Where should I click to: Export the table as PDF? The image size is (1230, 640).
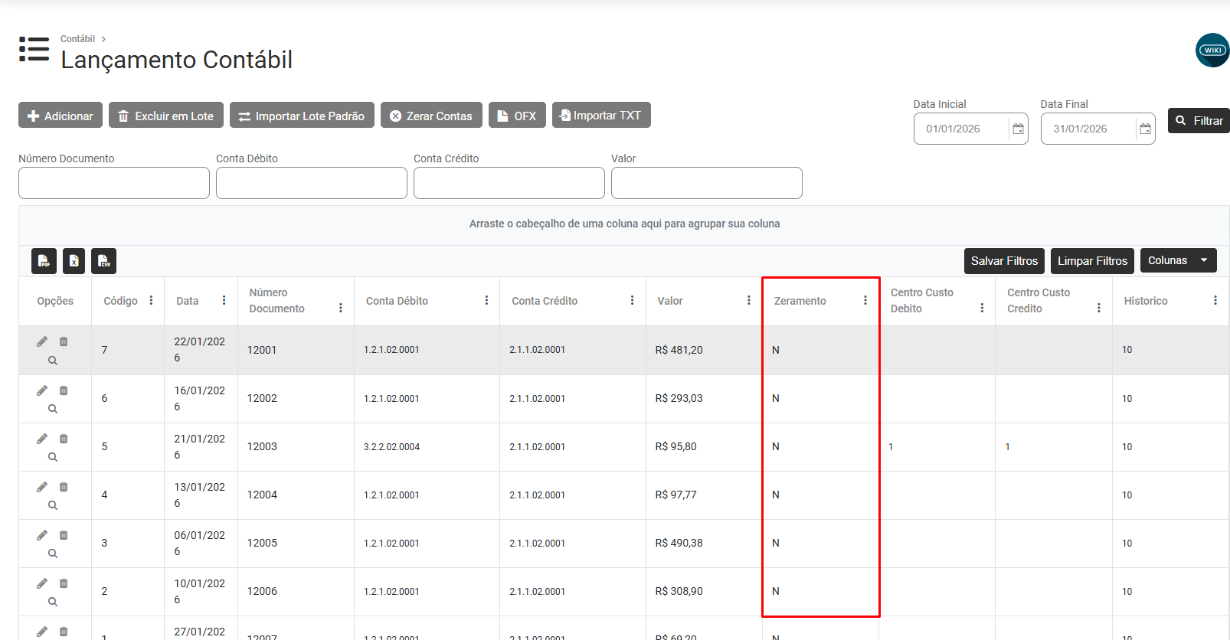[x=44, y=261]
